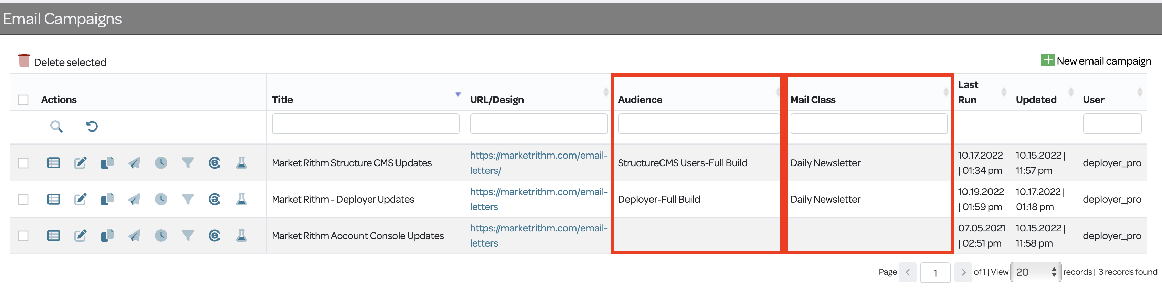Image resolution: width=1162 pixels, height=296 pixels.
Task: Open list view icon for Deployer Updates
Action: (x=54, y=199)
